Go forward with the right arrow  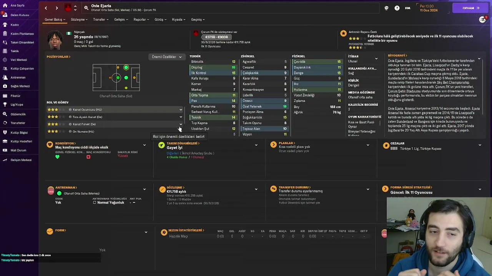[x=57, y=8]
